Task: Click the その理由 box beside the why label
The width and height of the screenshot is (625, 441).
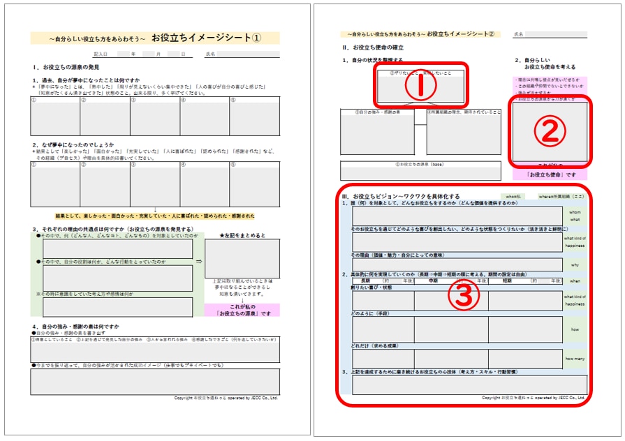Action: coord(457,265)
